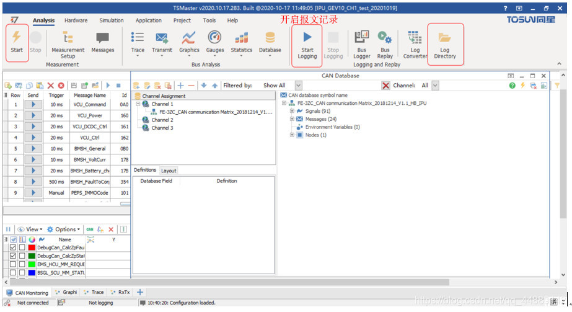Image resolution: width=572 pixels, height=312 pixels.
Task: Open Measurement Setup from the ribbon
Action: coord(68,45)
